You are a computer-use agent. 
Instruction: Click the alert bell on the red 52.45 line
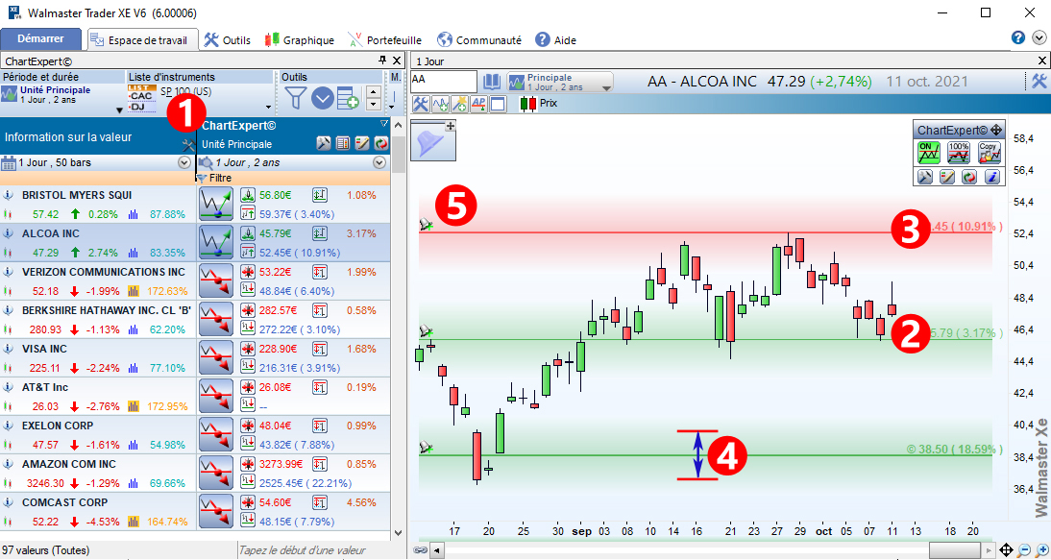pos(425,225)
